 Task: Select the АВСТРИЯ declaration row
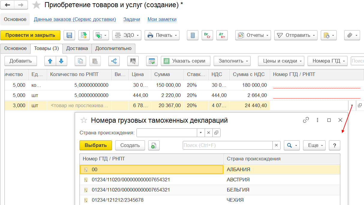(x=210, y=180)
